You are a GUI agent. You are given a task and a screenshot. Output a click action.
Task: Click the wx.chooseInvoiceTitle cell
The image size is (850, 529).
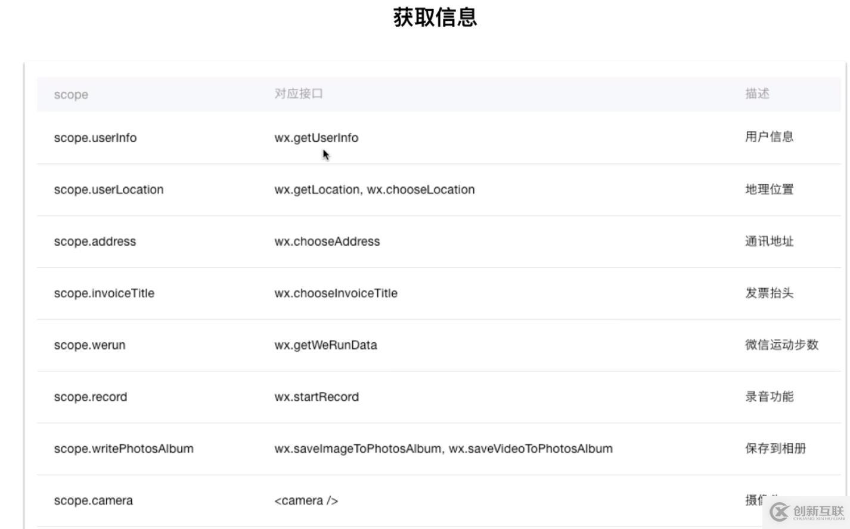(336, 293)
